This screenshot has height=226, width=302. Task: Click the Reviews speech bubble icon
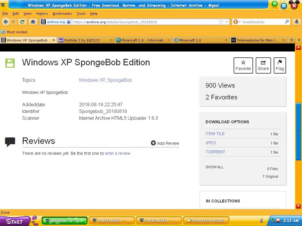point(10,142)
